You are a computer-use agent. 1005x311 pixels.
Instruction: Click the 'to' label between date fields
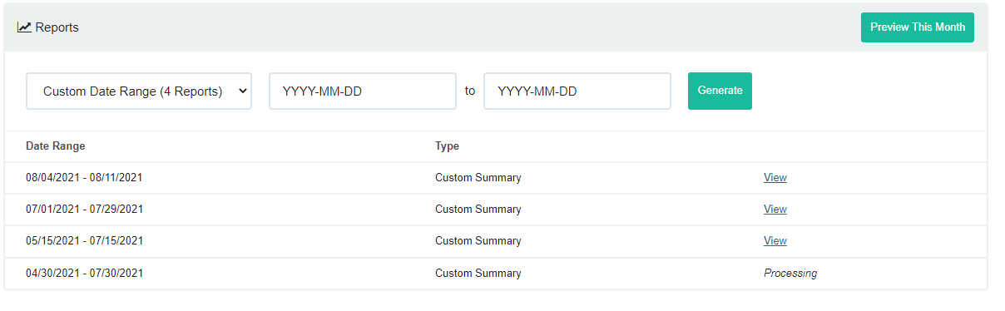(x=470, y=91)
